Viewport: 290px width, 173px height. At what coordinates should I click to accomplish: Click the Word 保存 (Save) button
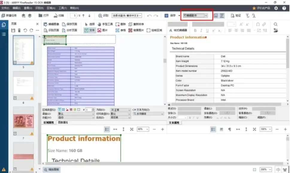(170, 16)
